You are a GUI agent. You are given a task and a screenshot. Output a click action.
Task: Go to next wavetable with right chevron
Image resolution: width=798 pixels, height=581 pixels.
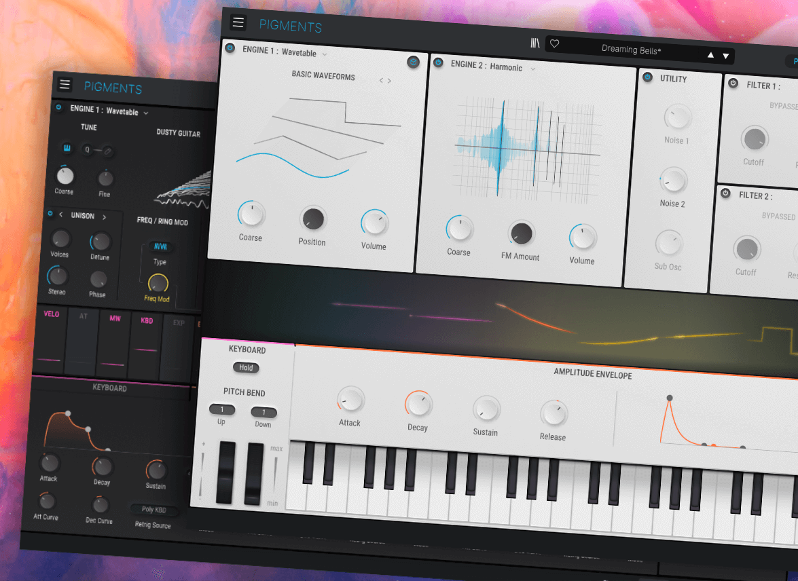[x=389, y=81]
